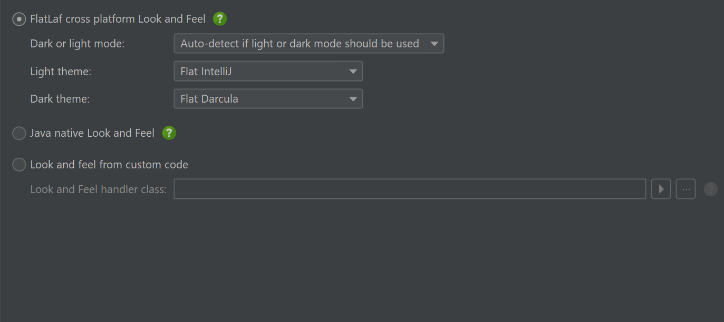Screen dimensions: 724x322
Task: Click the triangle arrow button next to handler class field
Action: (661, 189)
